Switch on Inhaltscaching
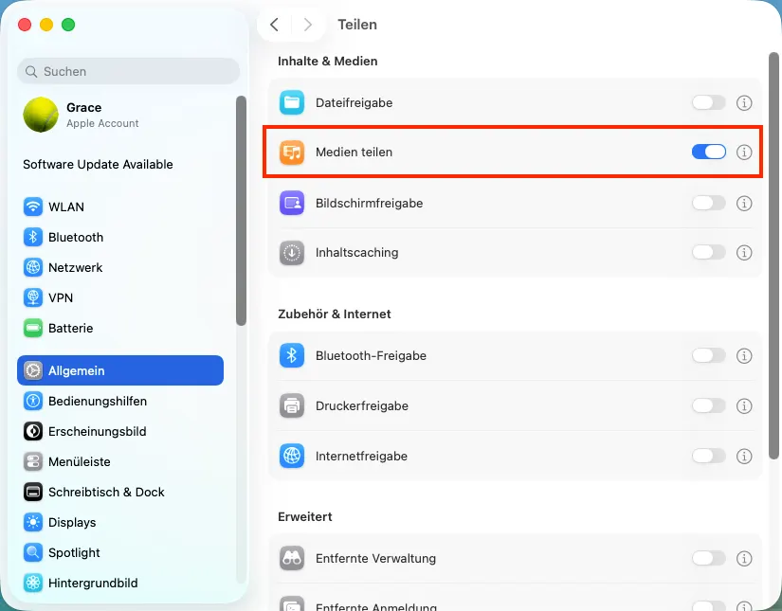 709,253
